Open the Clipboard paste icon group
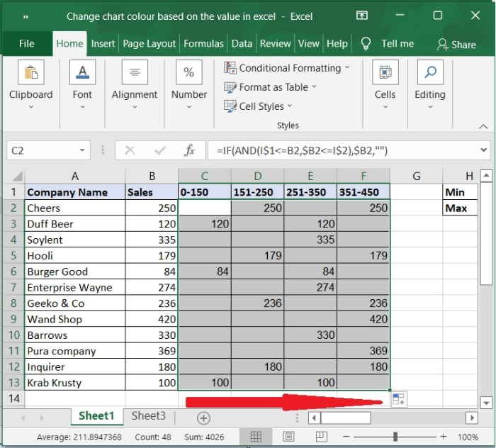This screenshot has height=448, width=496. [x=30, y=73]
